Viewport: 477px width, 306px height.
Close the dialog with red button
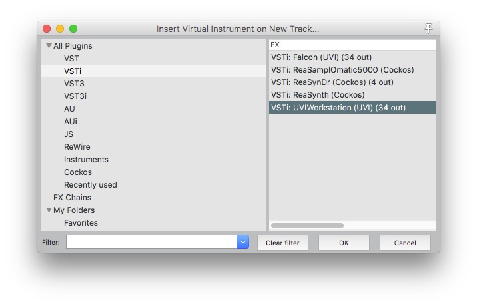click(x=47, y=29)
